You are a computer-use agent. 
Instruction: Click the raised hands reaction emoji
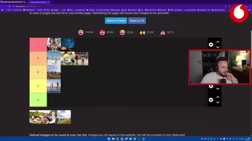[143, 33]
